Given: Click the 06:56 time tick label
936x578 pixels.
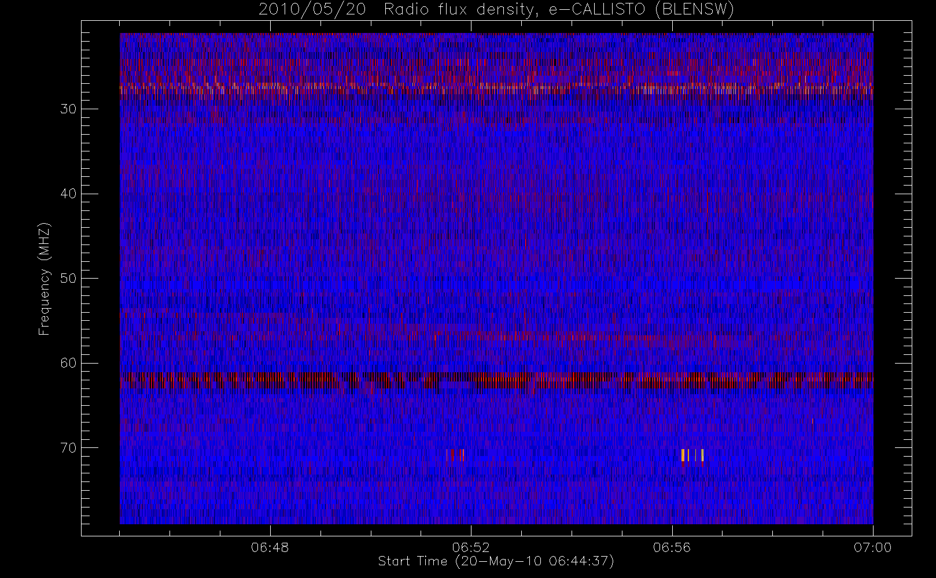Looking at the screenshot, I should [672, 547].
